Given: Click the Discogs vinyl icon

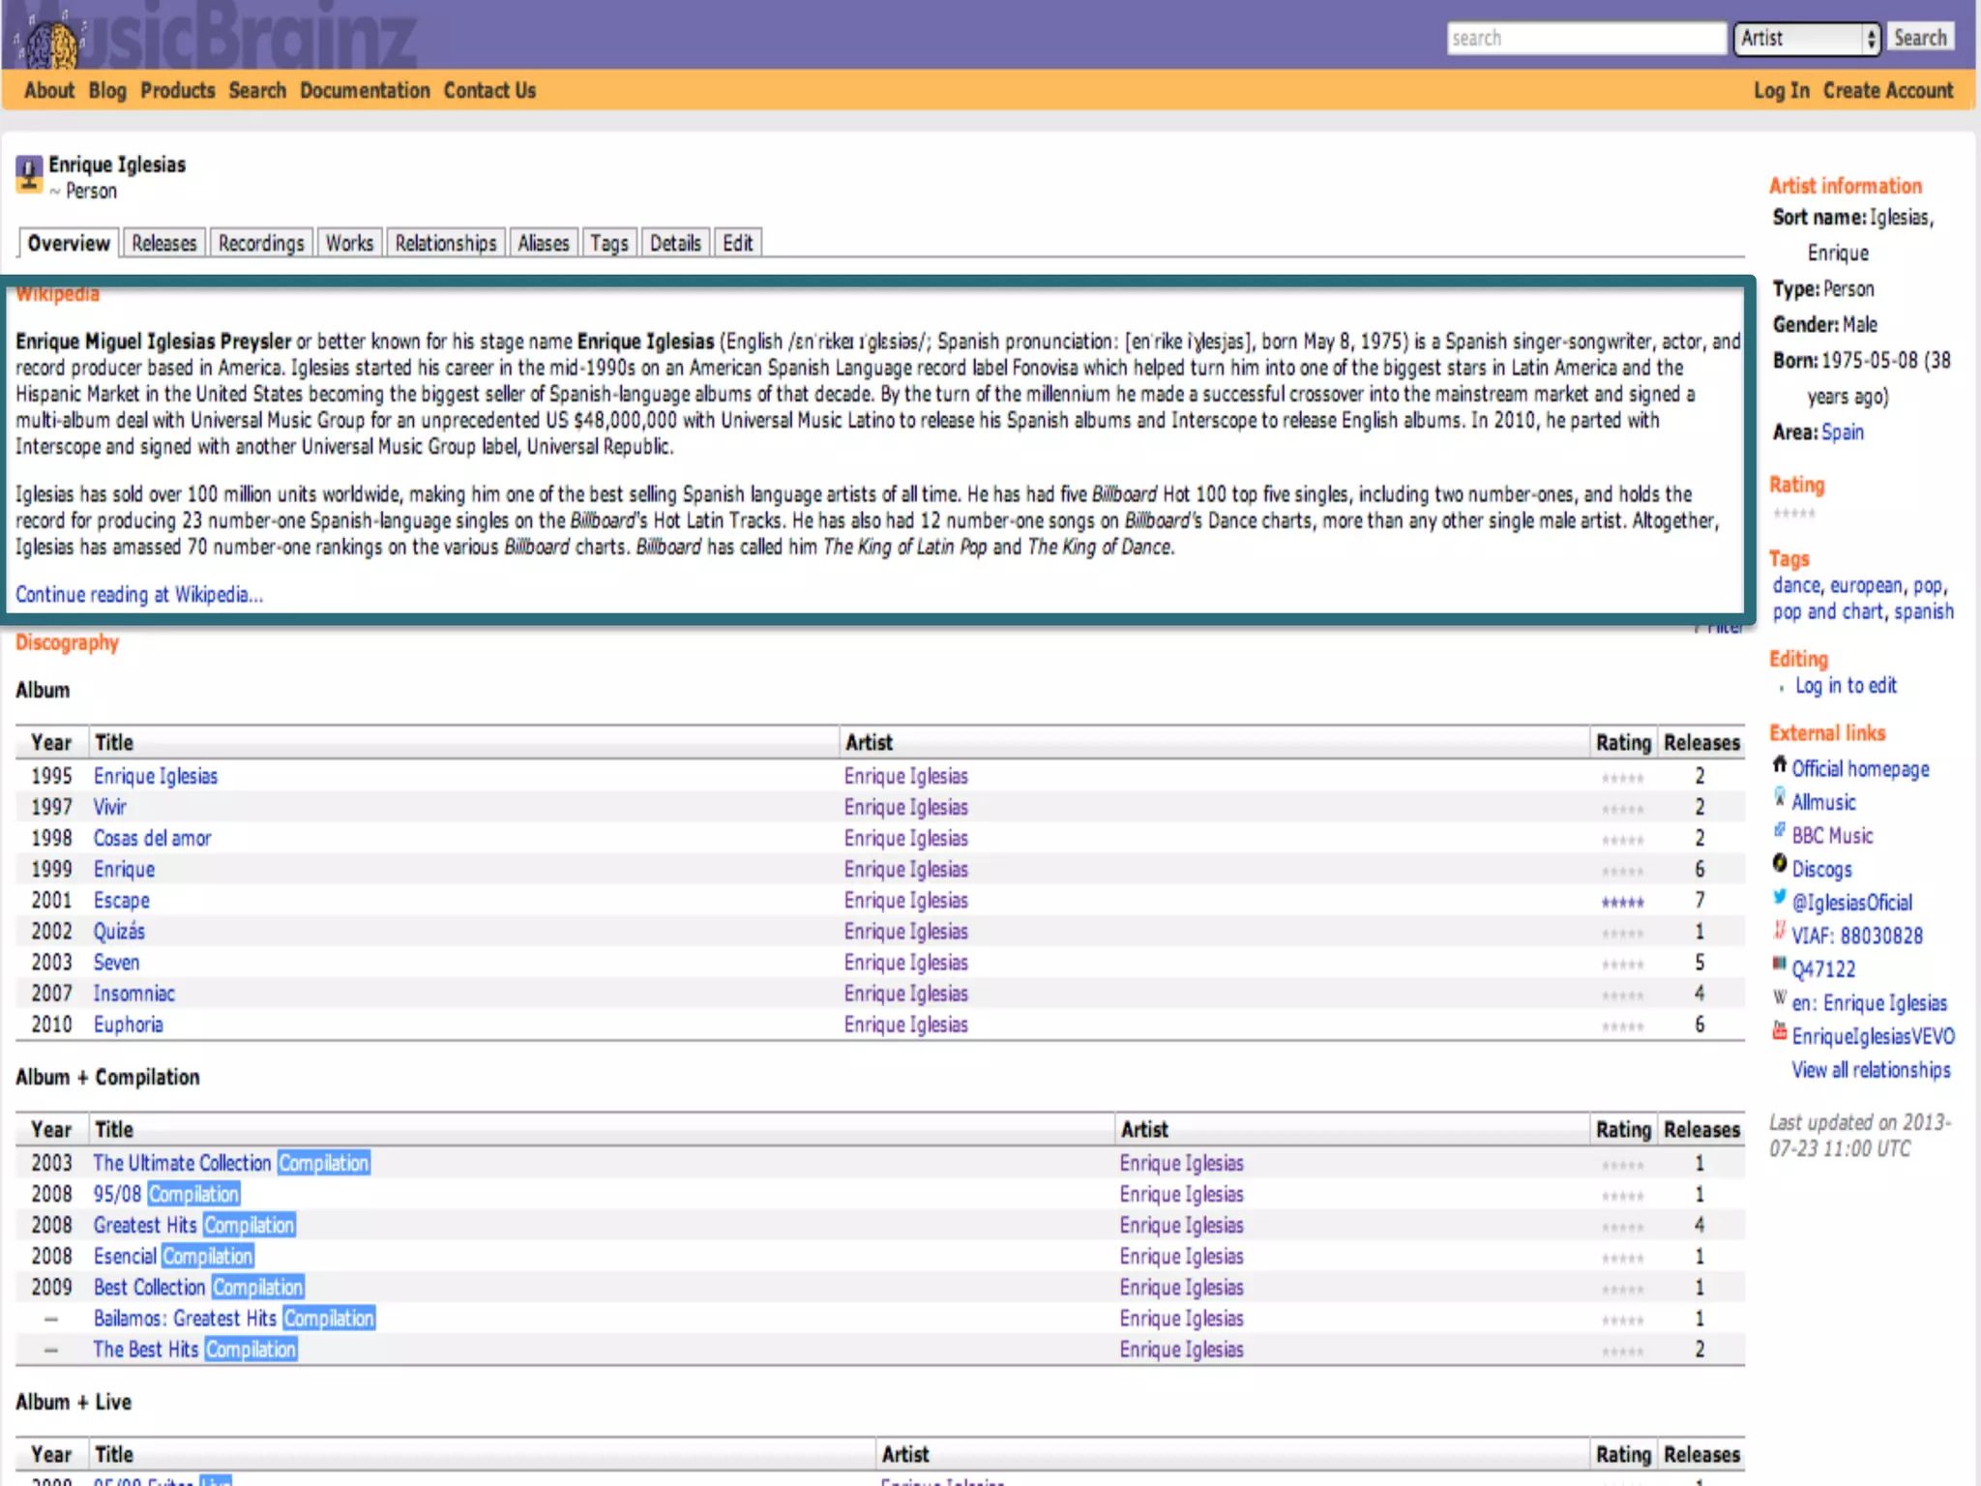Looking at the screenshot, I should (x=1779, y=864).
